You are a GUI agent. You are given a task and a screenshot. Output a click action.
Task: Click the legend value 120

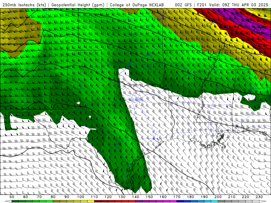click(x=108, y=197)
